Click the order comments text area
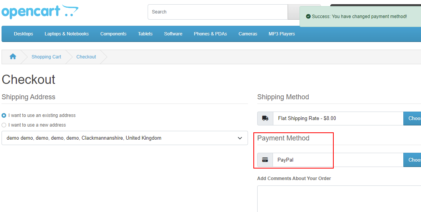The image size is (421, 212). click(339, 199)
